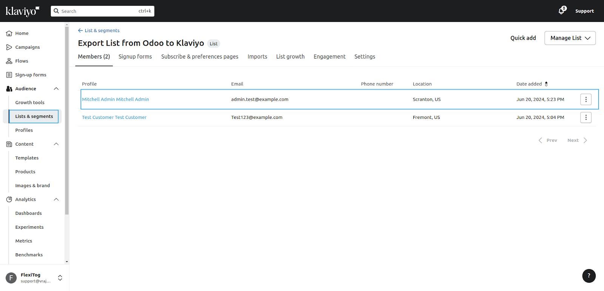The image size is (604, 291).
Task: Open Dashboards under Analytics
Action: 29,213
